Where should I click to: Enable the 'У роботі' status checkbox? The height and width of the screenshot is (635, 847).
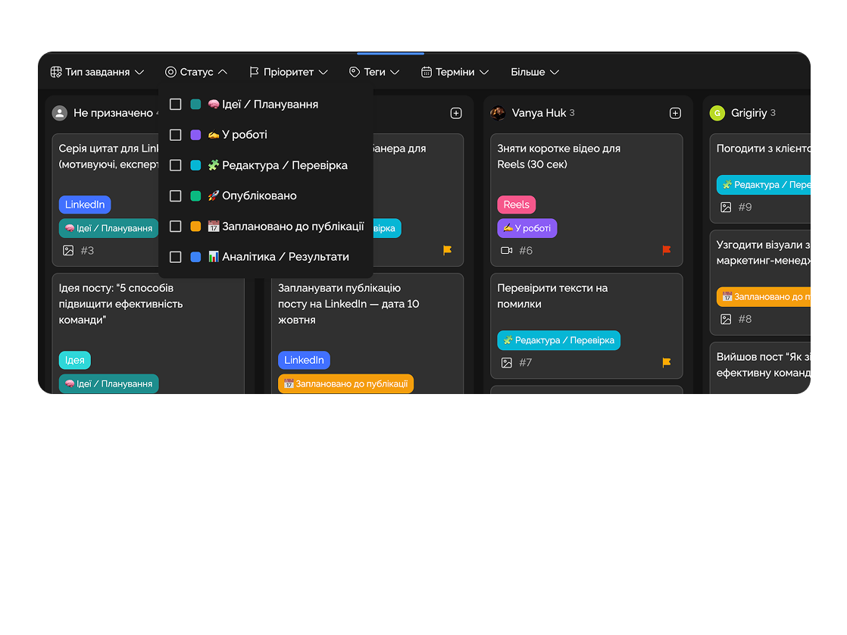click(176, 135)
